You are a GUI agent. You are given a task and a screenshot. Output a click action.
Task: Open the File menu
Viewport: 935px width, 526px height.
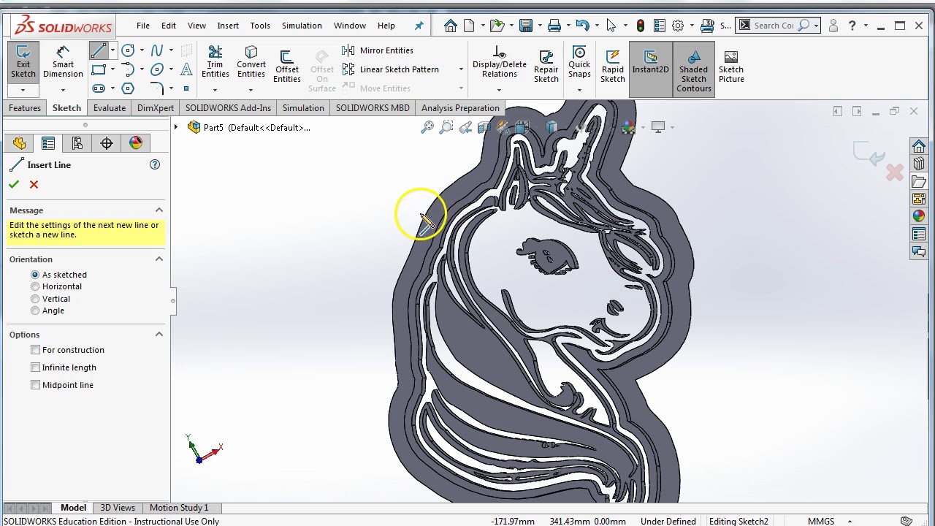coord(143,26)
